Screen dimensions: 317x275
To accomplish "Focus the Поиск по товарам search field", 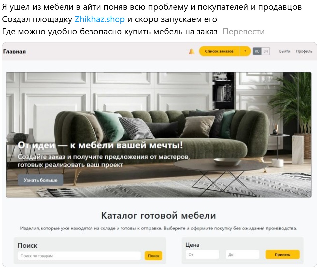I will [79, 256].
